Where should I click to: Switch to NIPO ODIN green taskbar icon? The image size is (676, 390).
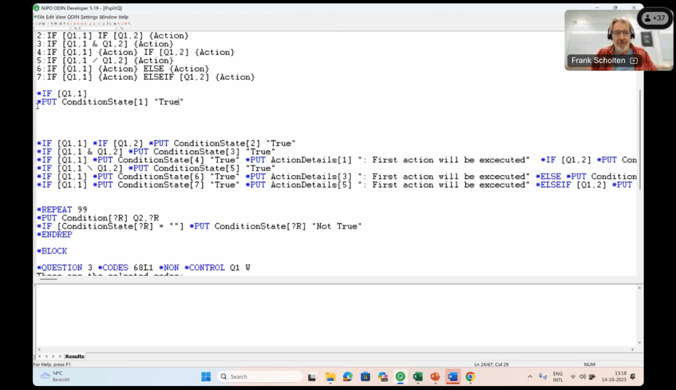[400, 377]
